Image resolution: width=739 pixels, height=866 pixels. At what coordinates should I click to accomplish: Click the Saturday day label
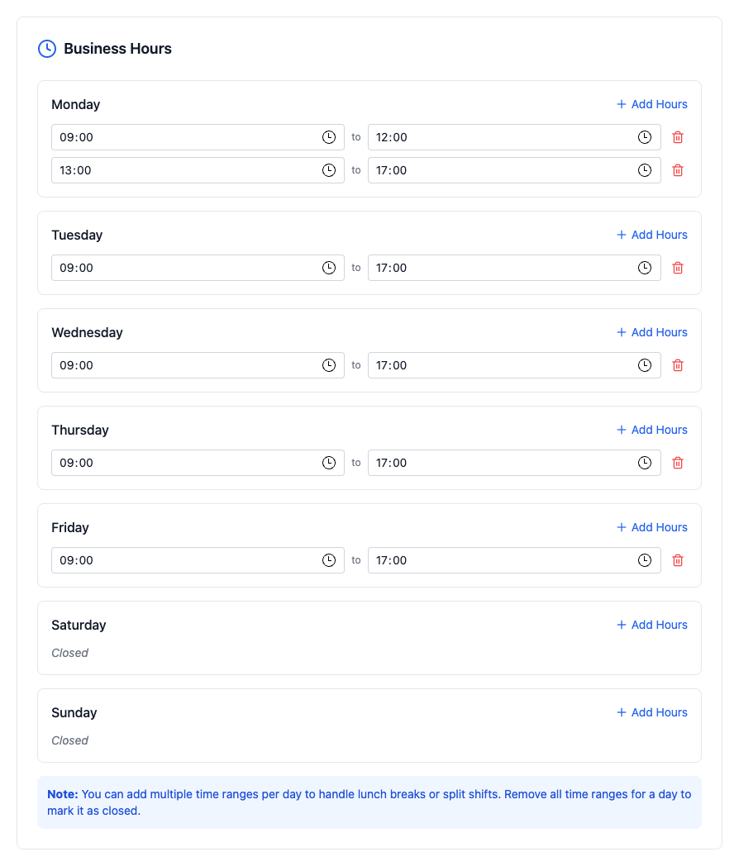(x=79, y=626)
